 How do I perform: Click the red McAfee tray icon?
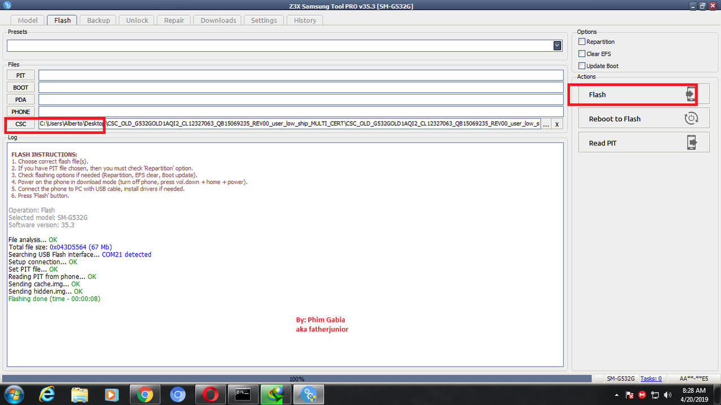(642, 395)
